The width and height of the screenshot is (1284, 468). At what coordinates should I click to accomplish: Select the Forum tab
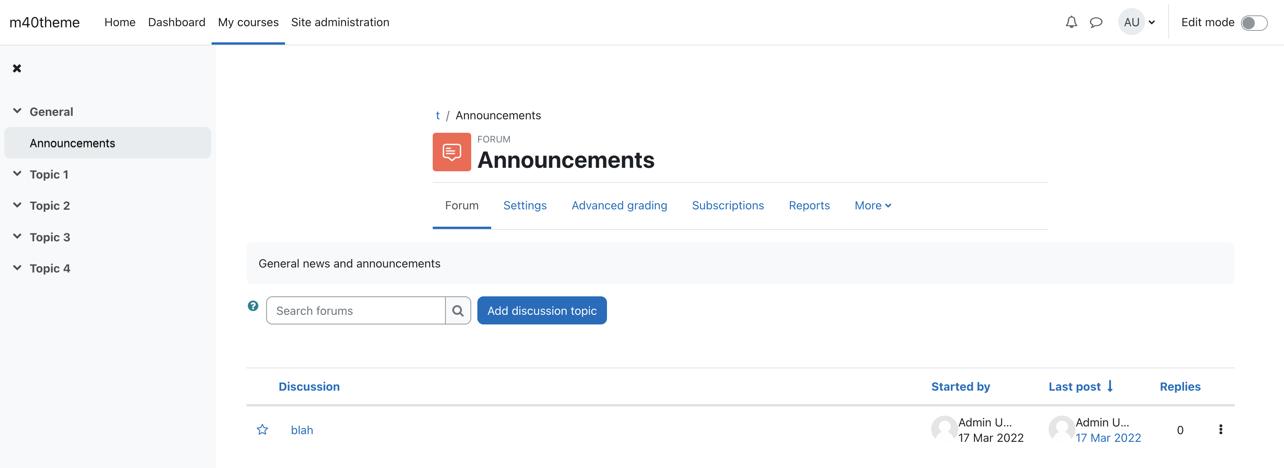click(x=462, y=206)
